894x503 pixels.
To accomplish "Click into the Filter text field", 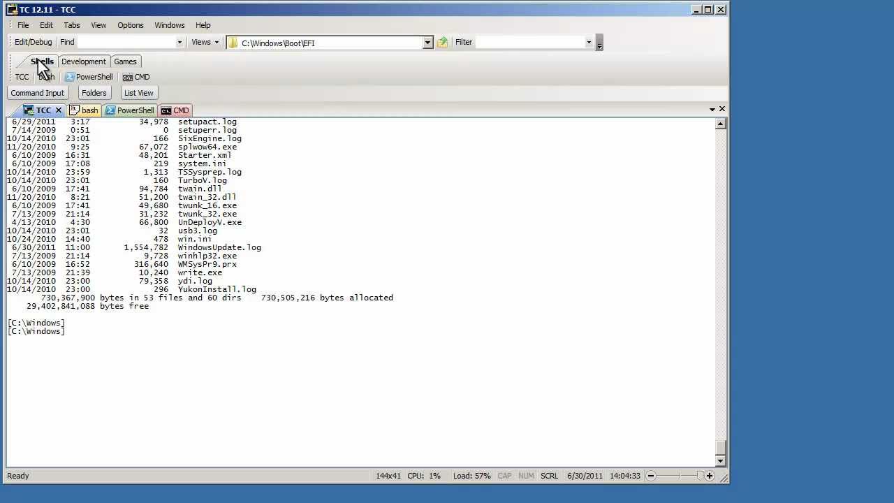I will coord(529,42).
